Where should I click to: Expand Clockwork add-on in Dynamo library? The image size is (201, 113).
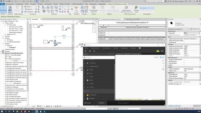tap(84, 95)
